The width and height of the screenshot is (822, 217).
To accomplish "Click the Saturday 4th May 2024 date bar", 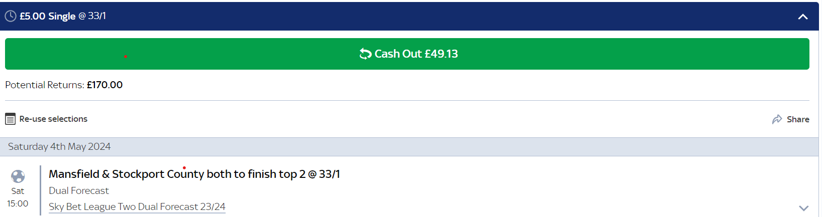I will pos(59,146).
